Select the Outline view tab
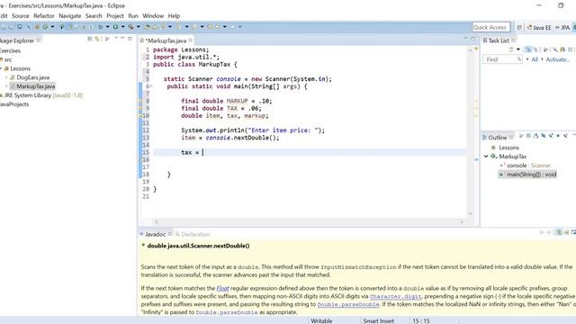Screen dimensions: 576x324 coord(497,138)
